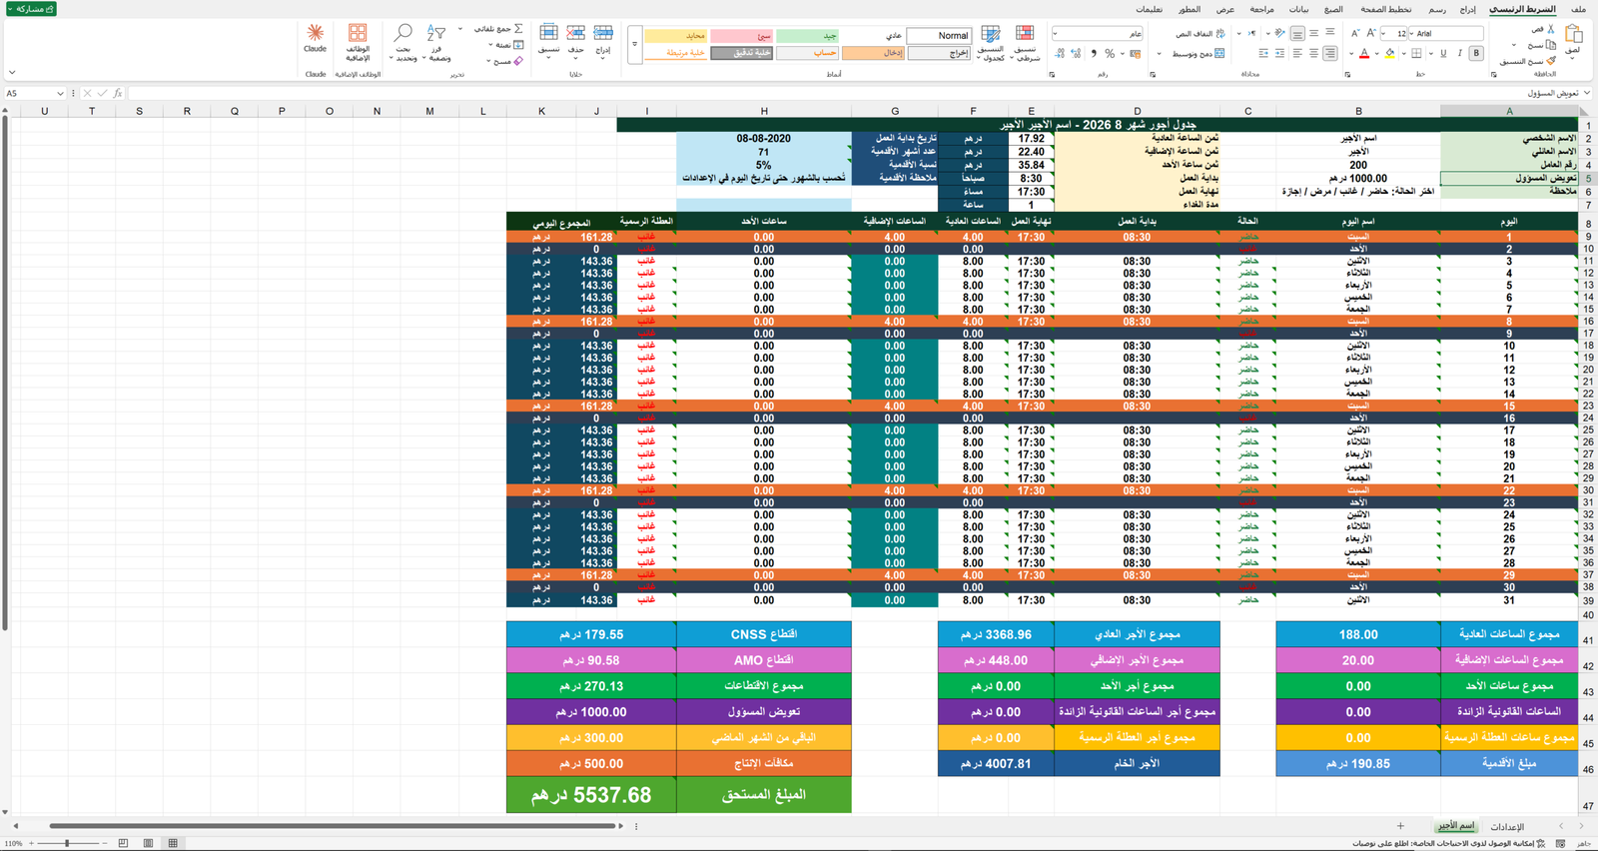Switch to the Review (مراجعة) ribbon tab

[1261, 9]
